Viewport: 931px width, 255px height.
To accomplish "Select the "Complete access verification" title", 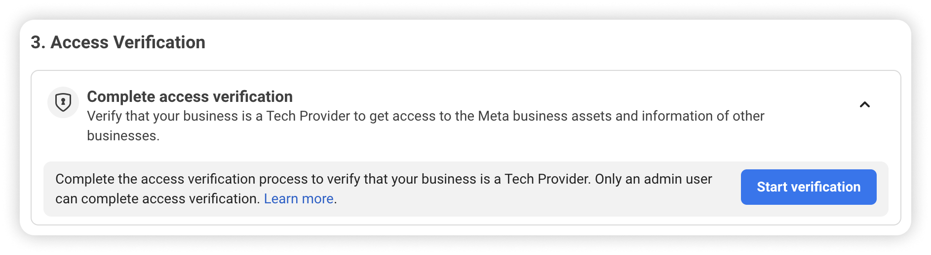I will pyautogui.click(x=190, y=96).
